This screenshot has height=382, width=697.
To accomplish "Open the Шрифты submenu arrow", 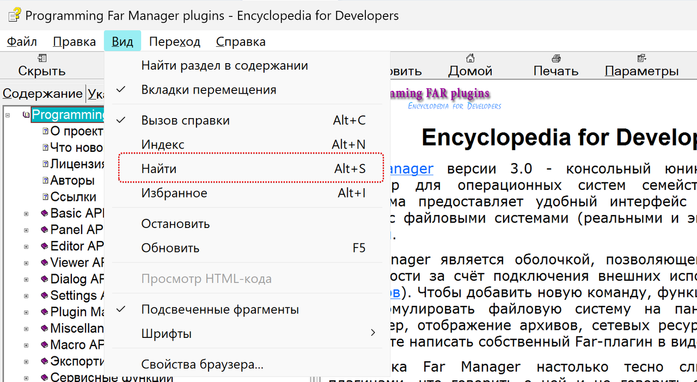I will tap(373, 333).
